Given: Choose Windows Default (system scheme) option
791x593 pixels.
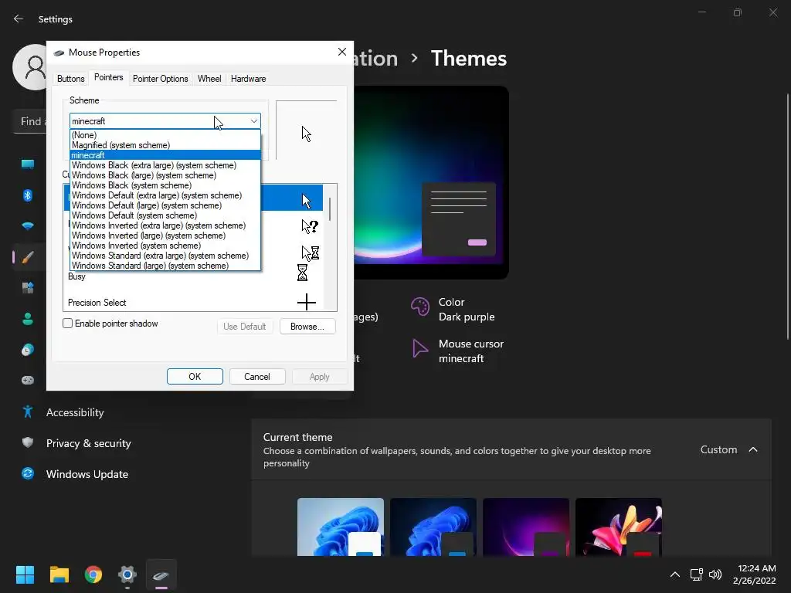Looking at the screenshot, I should point(165,215).
